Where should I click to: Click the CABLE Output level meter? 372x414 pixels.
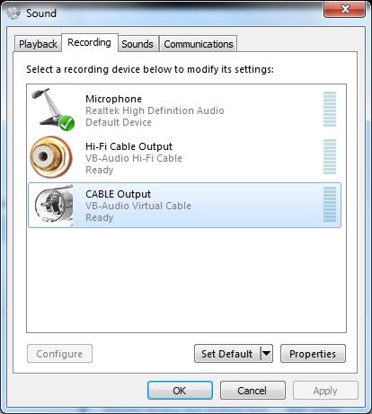[x=330, y=204]
